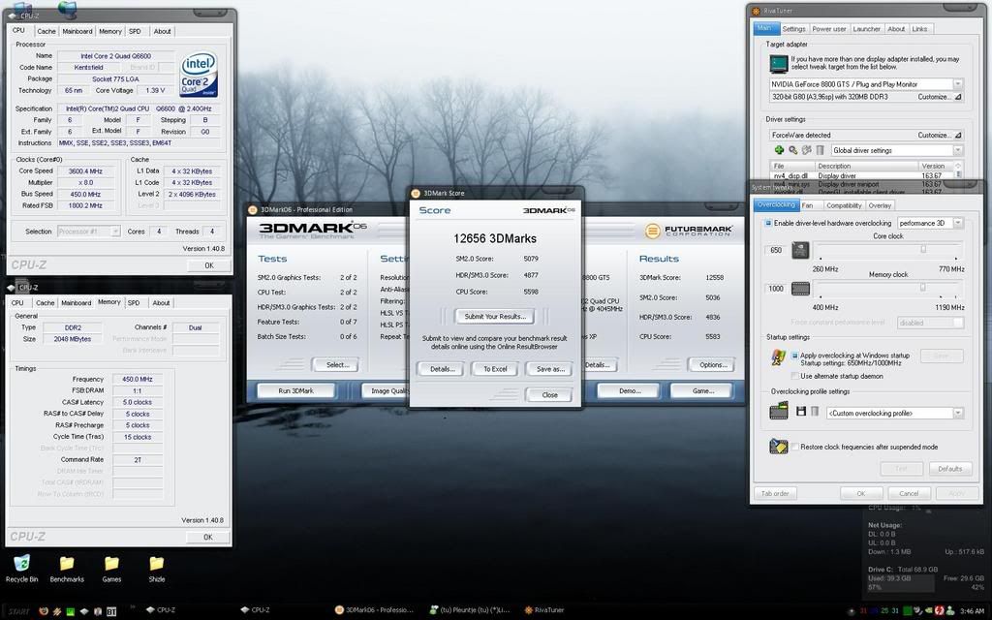Screen dimensions: 992x620
Task: Click the Options button in 3DMark06 Results
Action: tap(712, 364)
